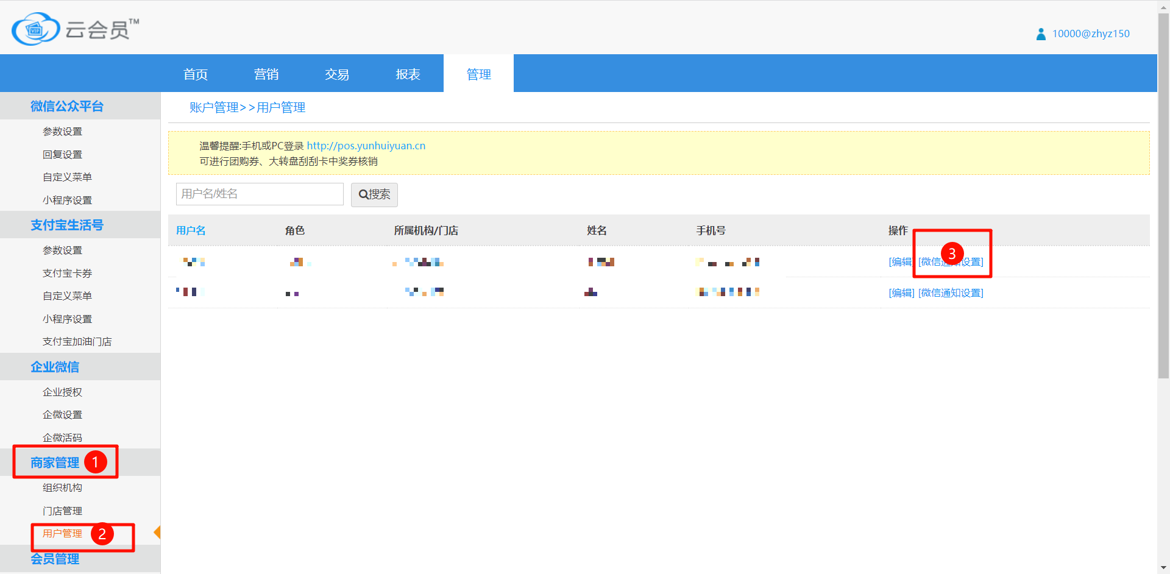
Task: Switch to the 营销 tab
Action: (x=266, y=74)
